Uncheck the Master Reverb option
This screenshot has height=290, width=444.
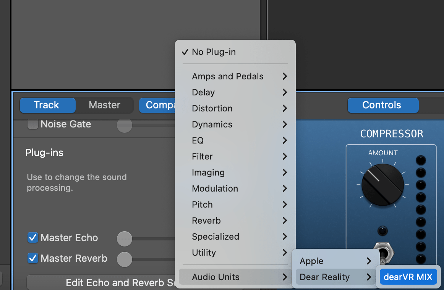coord(33,258)
